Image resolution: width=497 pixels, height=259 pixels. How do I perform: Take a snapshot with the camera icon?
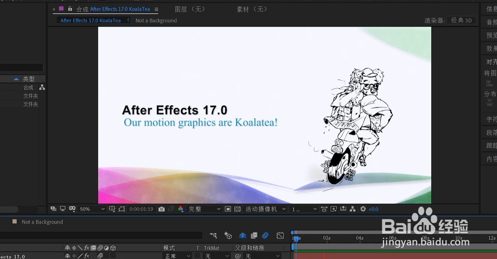(x=161, y=209)
